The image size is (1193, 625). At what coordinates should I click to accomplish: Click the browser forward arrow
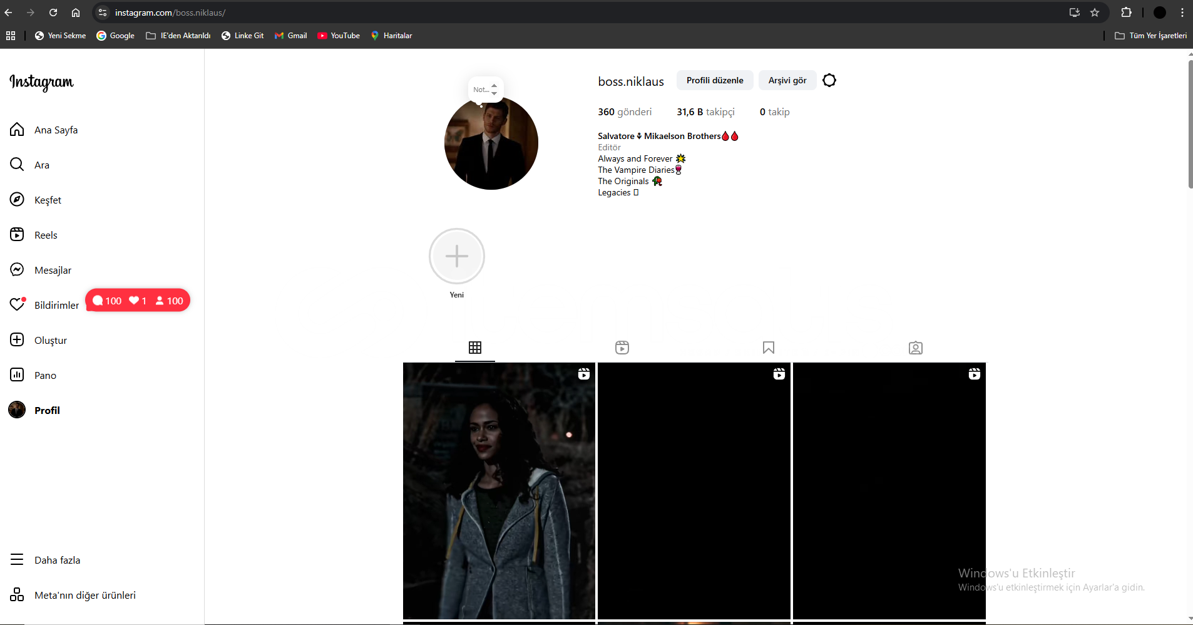pyautogui.click(x=31, y=13)
